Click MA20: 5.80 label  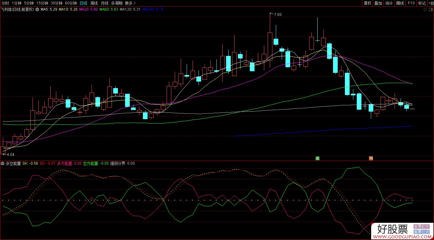[x=88, y=9]
